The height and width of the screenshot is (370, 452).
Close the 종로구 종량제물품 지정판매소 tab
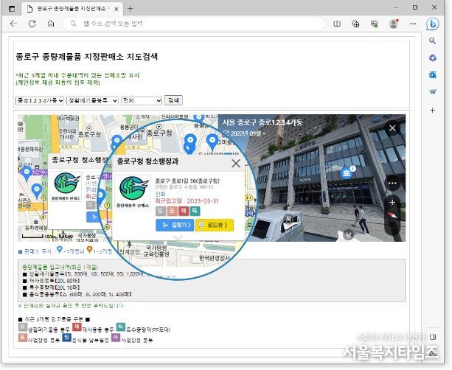click(x=117, y=9)
